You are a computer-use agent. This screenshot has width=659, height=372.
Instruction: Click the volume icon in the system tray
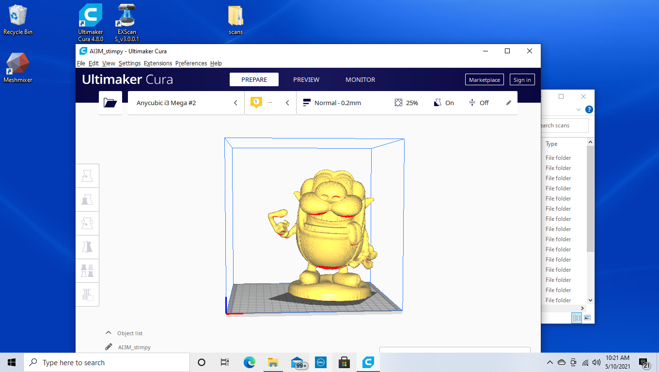[x=596, y=362]
